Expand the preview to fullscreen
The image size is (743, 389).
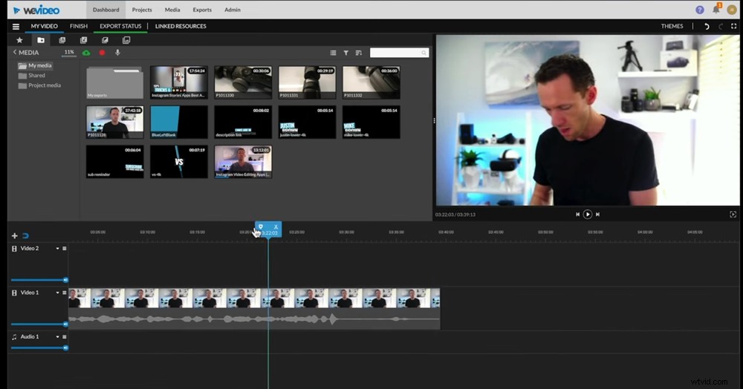tap(733, 215)
